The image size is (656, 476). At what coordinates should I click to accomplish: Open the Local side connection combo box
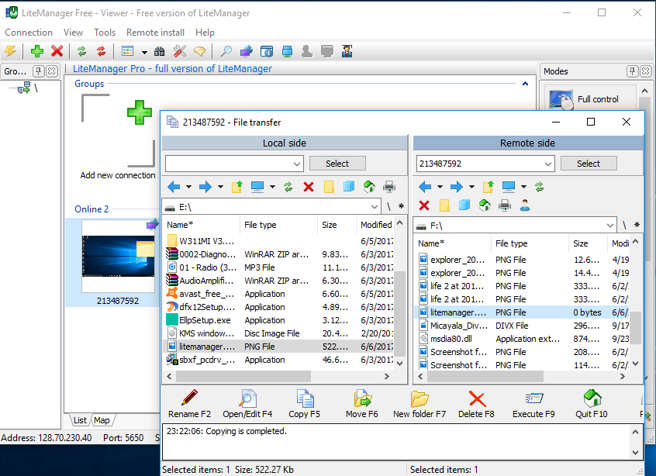click(x=234, y=164)
